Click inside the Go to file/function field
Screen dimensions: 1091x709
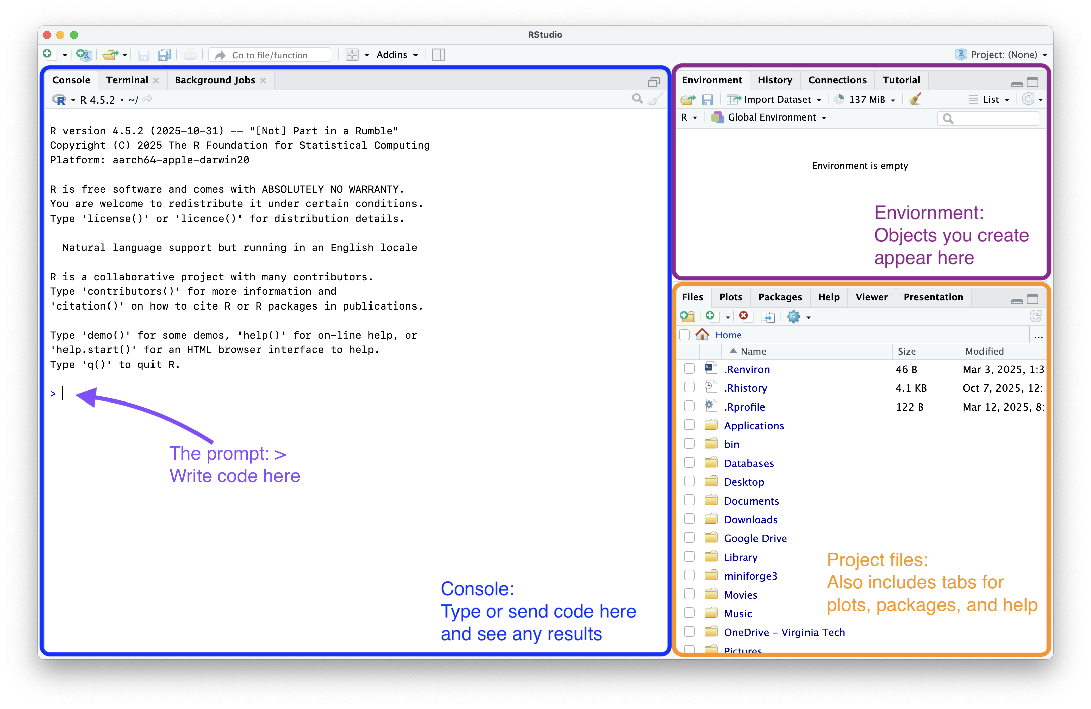tap(269, 54)
